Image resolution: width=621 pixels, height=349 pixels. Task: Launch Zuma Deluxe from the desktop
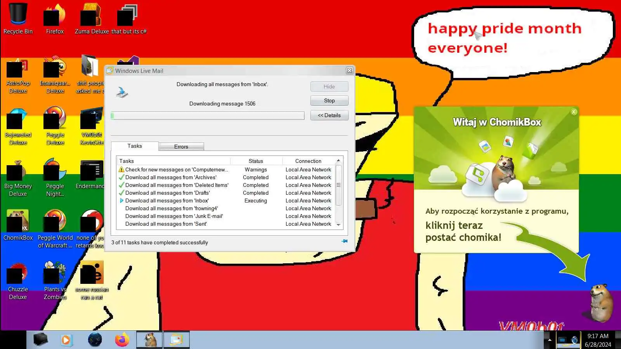(x=92, y=19)
